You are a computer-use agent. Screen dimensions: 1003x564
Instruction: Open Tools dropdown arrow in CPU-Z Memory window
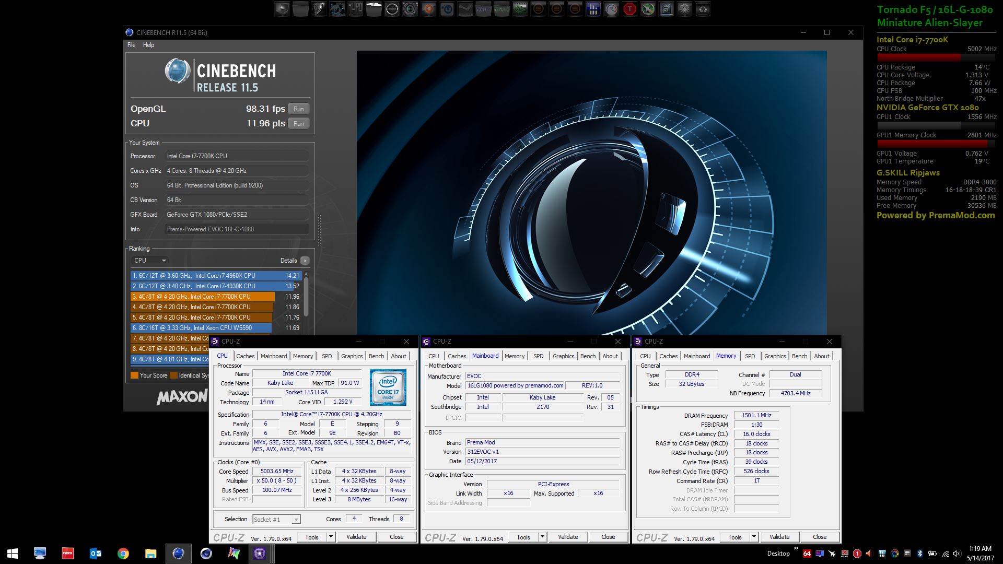(x=754, y=537)
